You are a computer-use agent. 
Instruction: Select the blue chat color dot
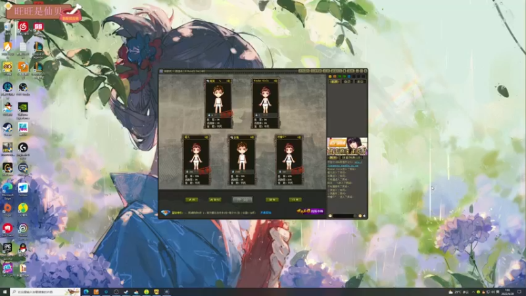(349, 76)
